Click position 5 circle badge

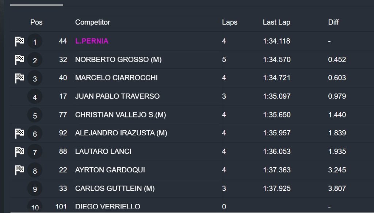[x=35, y=115]
